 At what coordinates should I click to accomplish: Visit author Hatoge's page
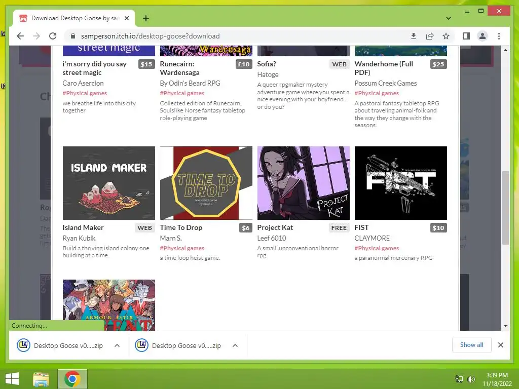click(268, 75)
